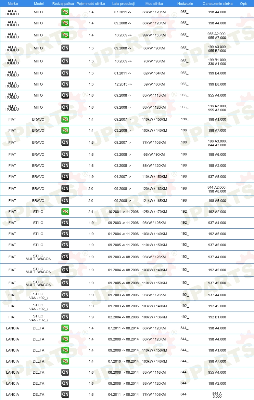
Task: Select the 1.9 capacity cell for Bravo
Action: pos(91,177)
